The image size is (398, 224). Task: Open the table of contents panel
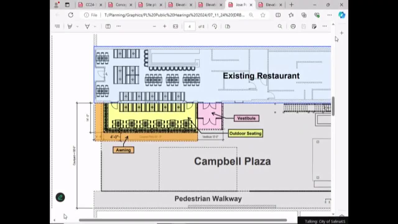click(58, 26)
